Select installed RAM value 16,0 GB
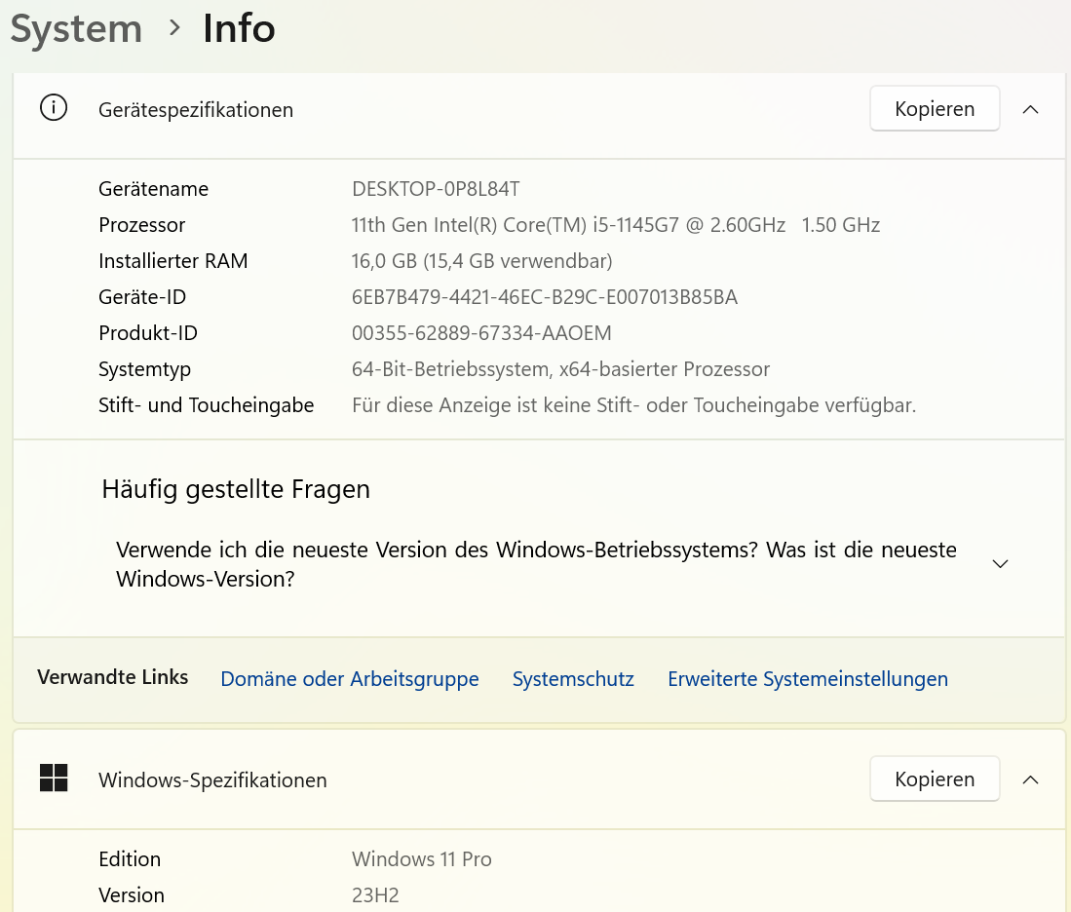Image resolution: width=1071 pixels, height=912 pixels. (481, 261)
